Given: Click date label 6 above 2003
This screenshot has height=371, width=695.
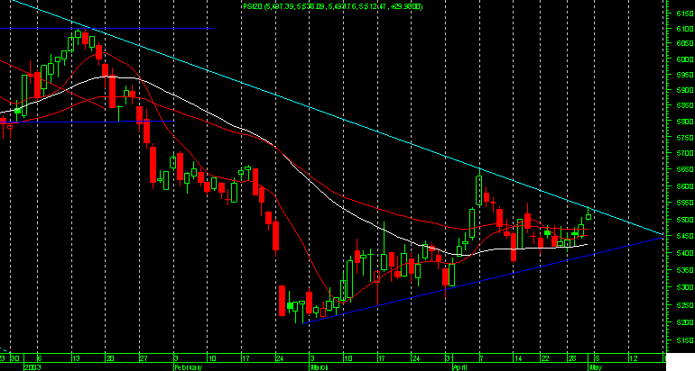Looking at the screenshot, I should (x=41, y=358).
